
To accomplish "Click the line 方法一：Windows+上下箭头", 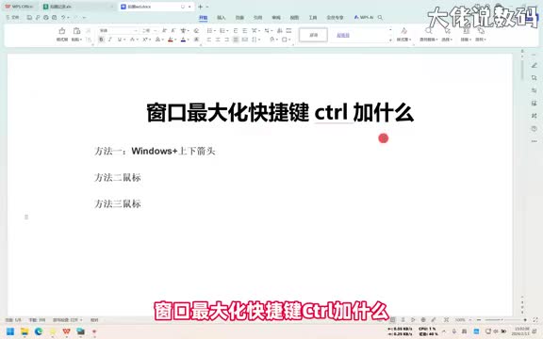I will 155,152.
